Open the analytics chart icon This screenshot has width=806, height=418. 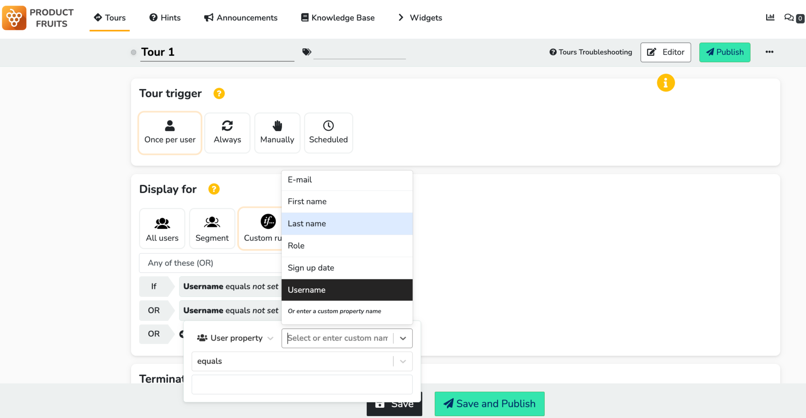click(770, 17)
